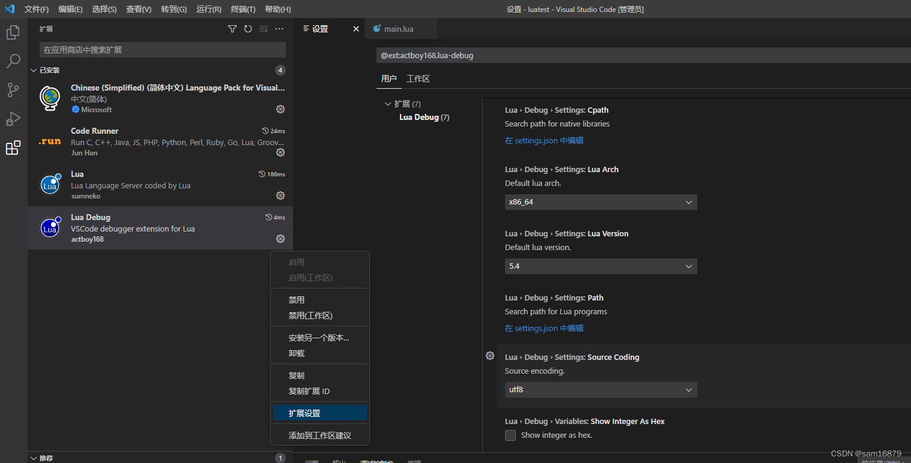Open the Search view in activity bar
Image resolution: width=911 pixels, height=463 pixels.
coord(13,61)
